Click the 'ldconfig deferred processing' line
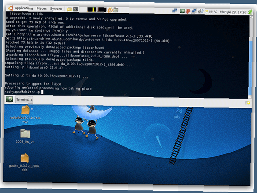This screenshot has width=257, height=193. pos(48,88)
